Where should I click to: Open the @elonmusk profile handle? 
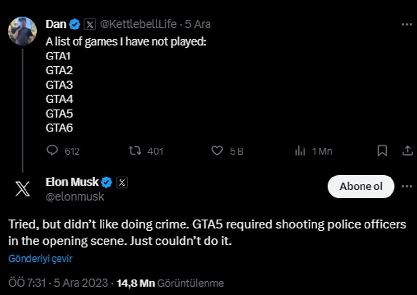point(75,196)
